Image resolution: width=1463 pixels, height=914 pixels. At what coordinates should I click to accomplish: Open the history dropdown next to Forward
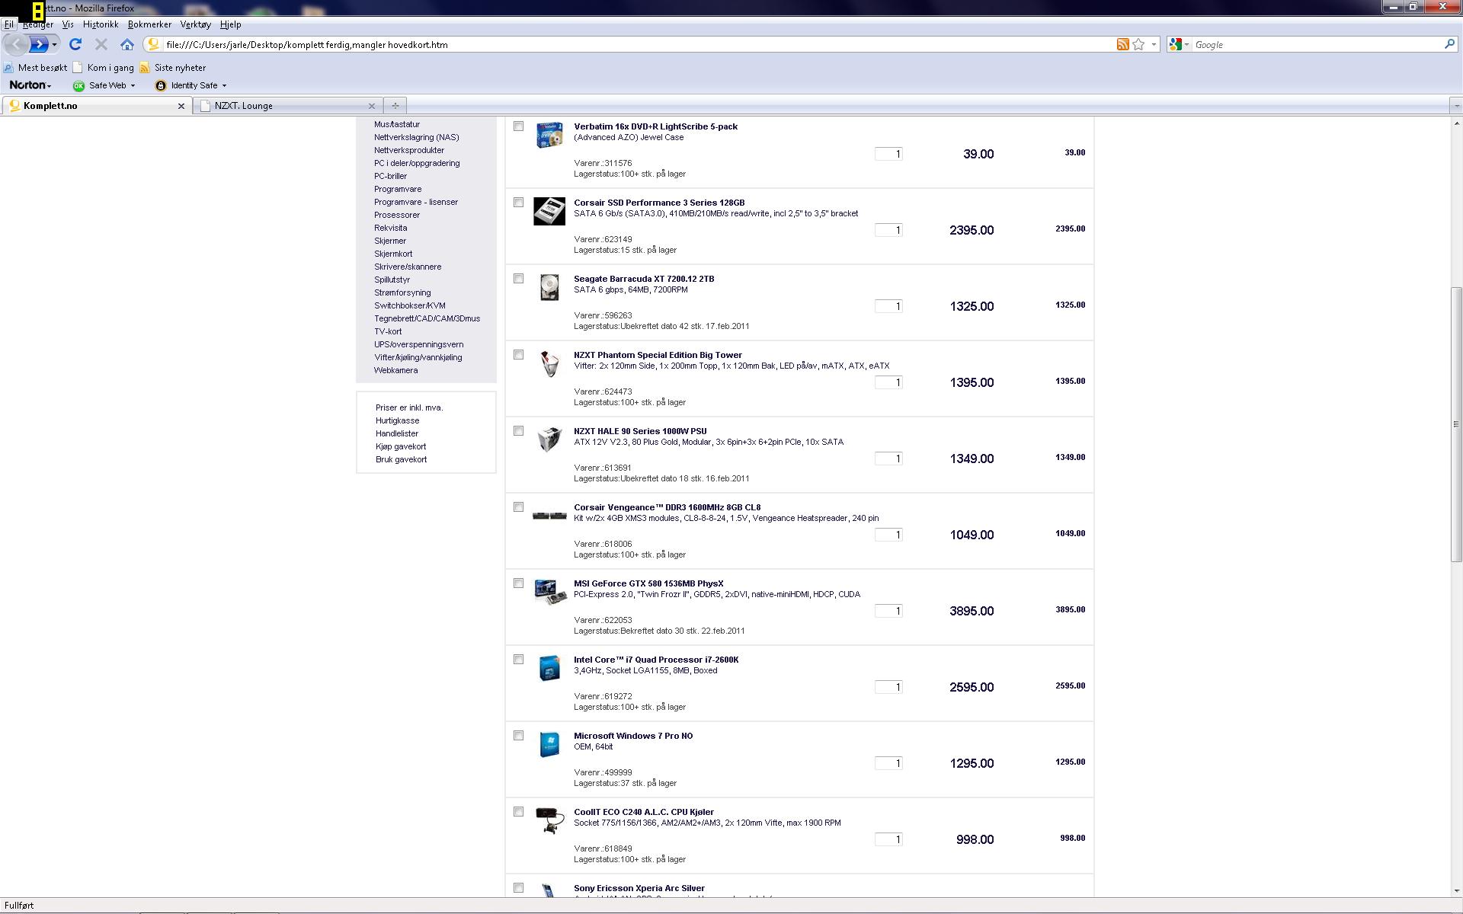54,44
